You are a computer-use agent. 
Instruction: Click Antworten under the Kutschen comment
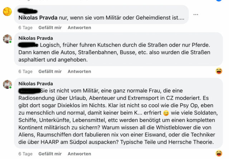click(x=79, y=71)
